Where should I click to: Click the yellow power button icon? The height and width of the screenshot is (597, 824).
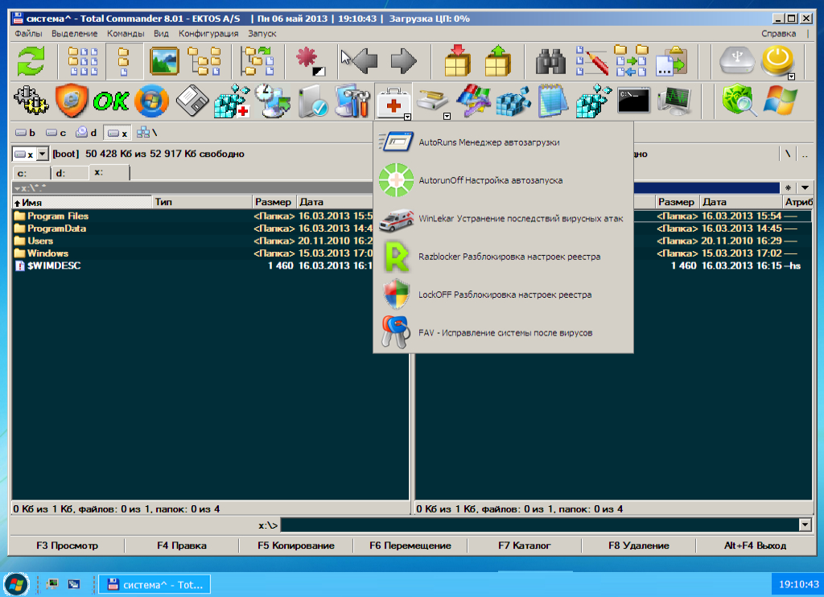777,60
